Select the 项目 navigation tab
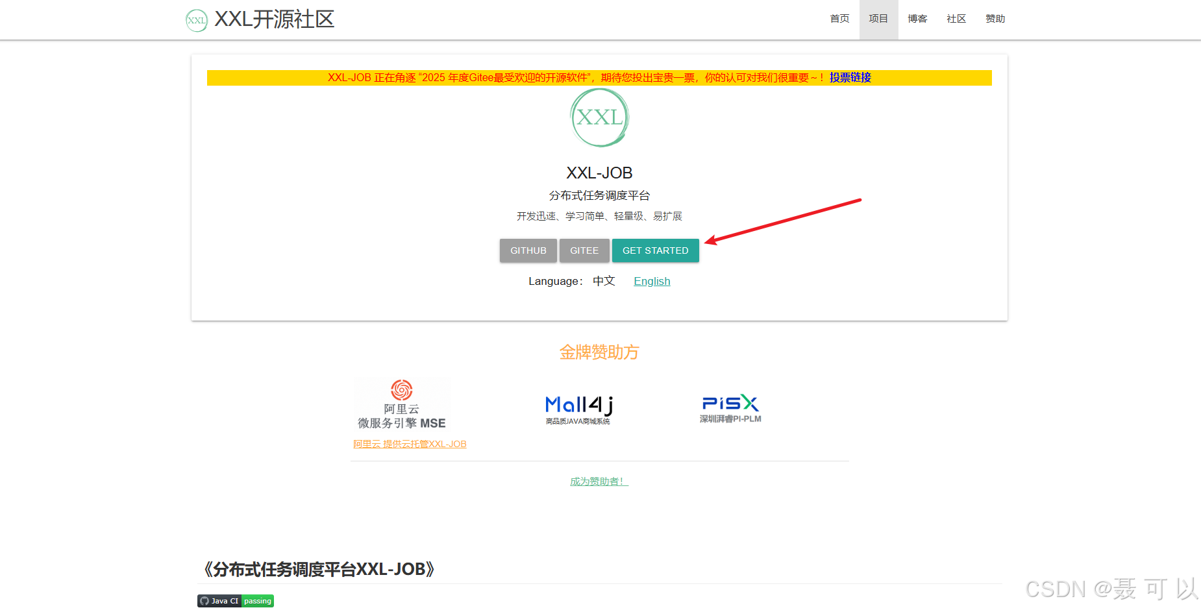The width and height of the screenshot is (1201, 610). [878, 19]
